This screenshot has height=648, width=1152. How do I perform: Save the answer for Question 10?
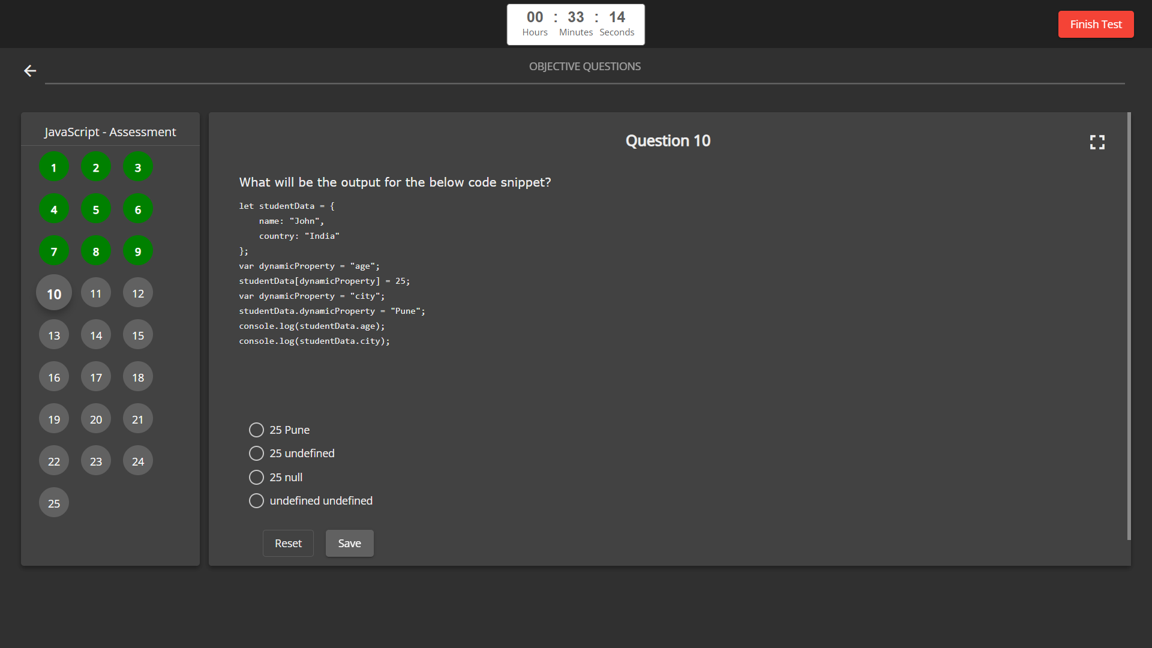(x=349, y=544)
